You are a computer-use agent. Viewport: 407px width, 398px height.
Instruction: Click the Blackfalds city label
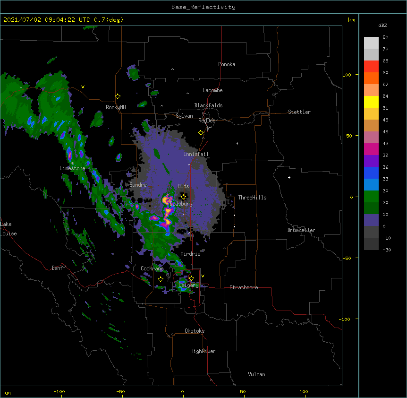point(208,105)
